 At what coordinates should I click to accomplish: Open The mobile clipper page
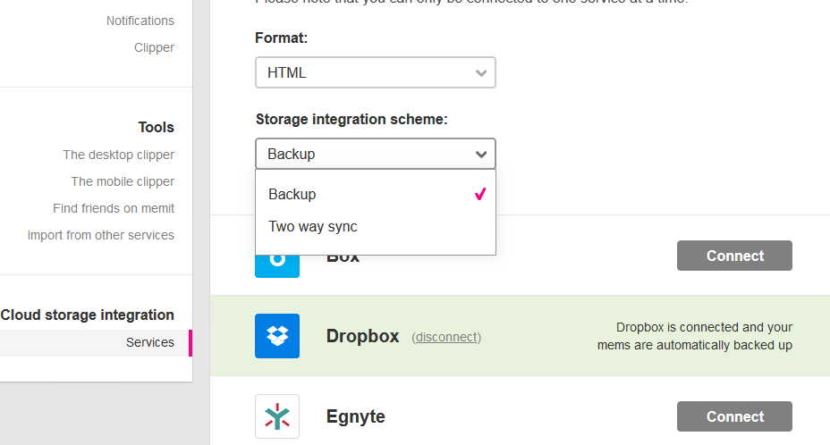click(x=123, y=181)
